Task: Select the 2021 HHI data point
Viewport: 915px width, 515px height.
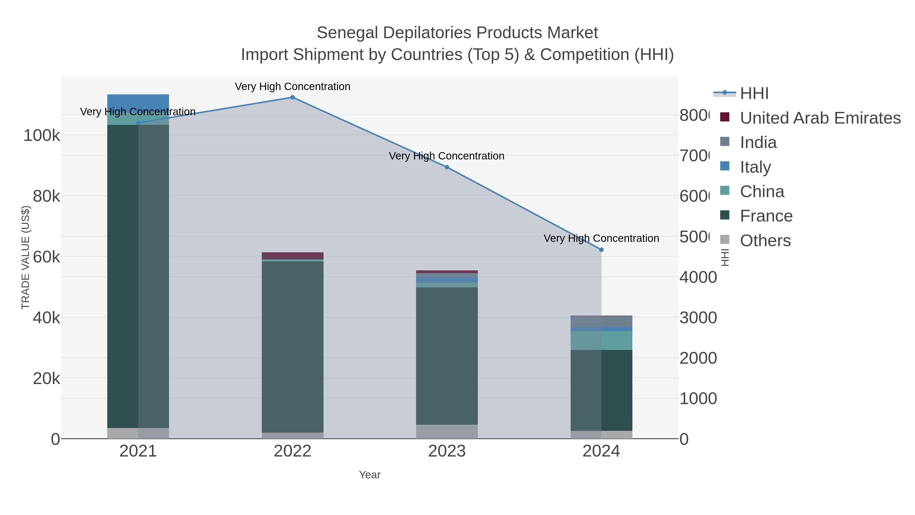Action: click(x=138, y=123)
